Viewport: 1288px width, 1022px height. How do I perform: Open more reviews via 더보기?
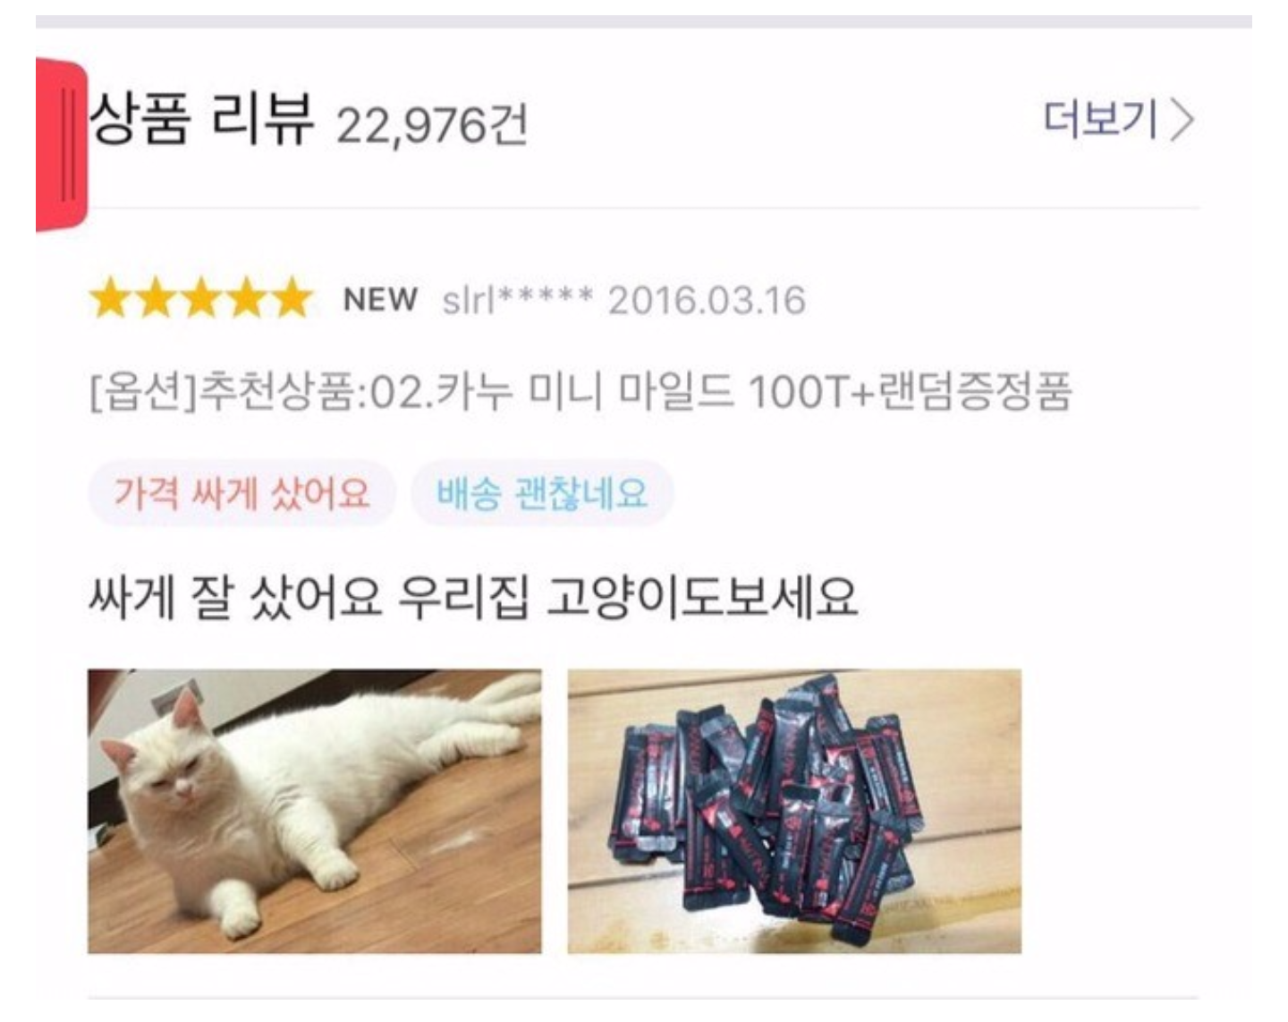1118,120
